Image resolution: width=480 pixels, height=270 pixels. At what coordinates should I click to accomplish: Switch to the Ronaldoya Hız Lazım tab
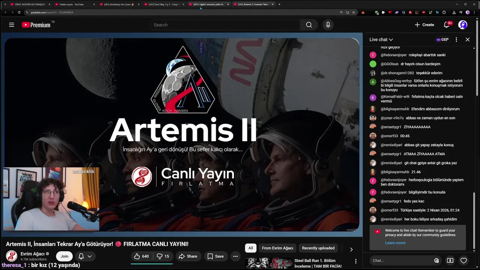coord(119,4)
